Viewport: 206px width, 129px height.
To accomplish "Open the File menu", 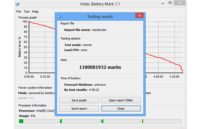I will (19, 12).
